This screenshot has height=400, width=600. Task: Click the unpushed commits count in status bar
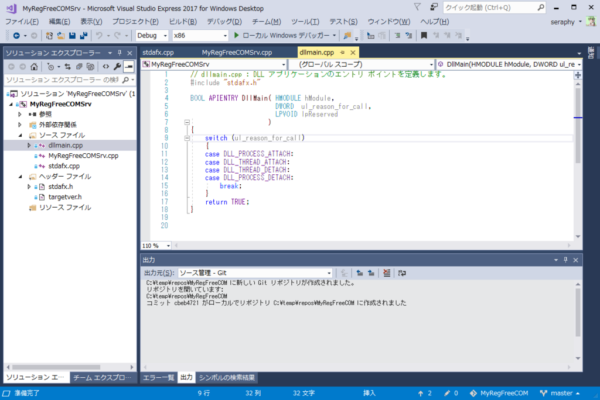click(425, 393)
